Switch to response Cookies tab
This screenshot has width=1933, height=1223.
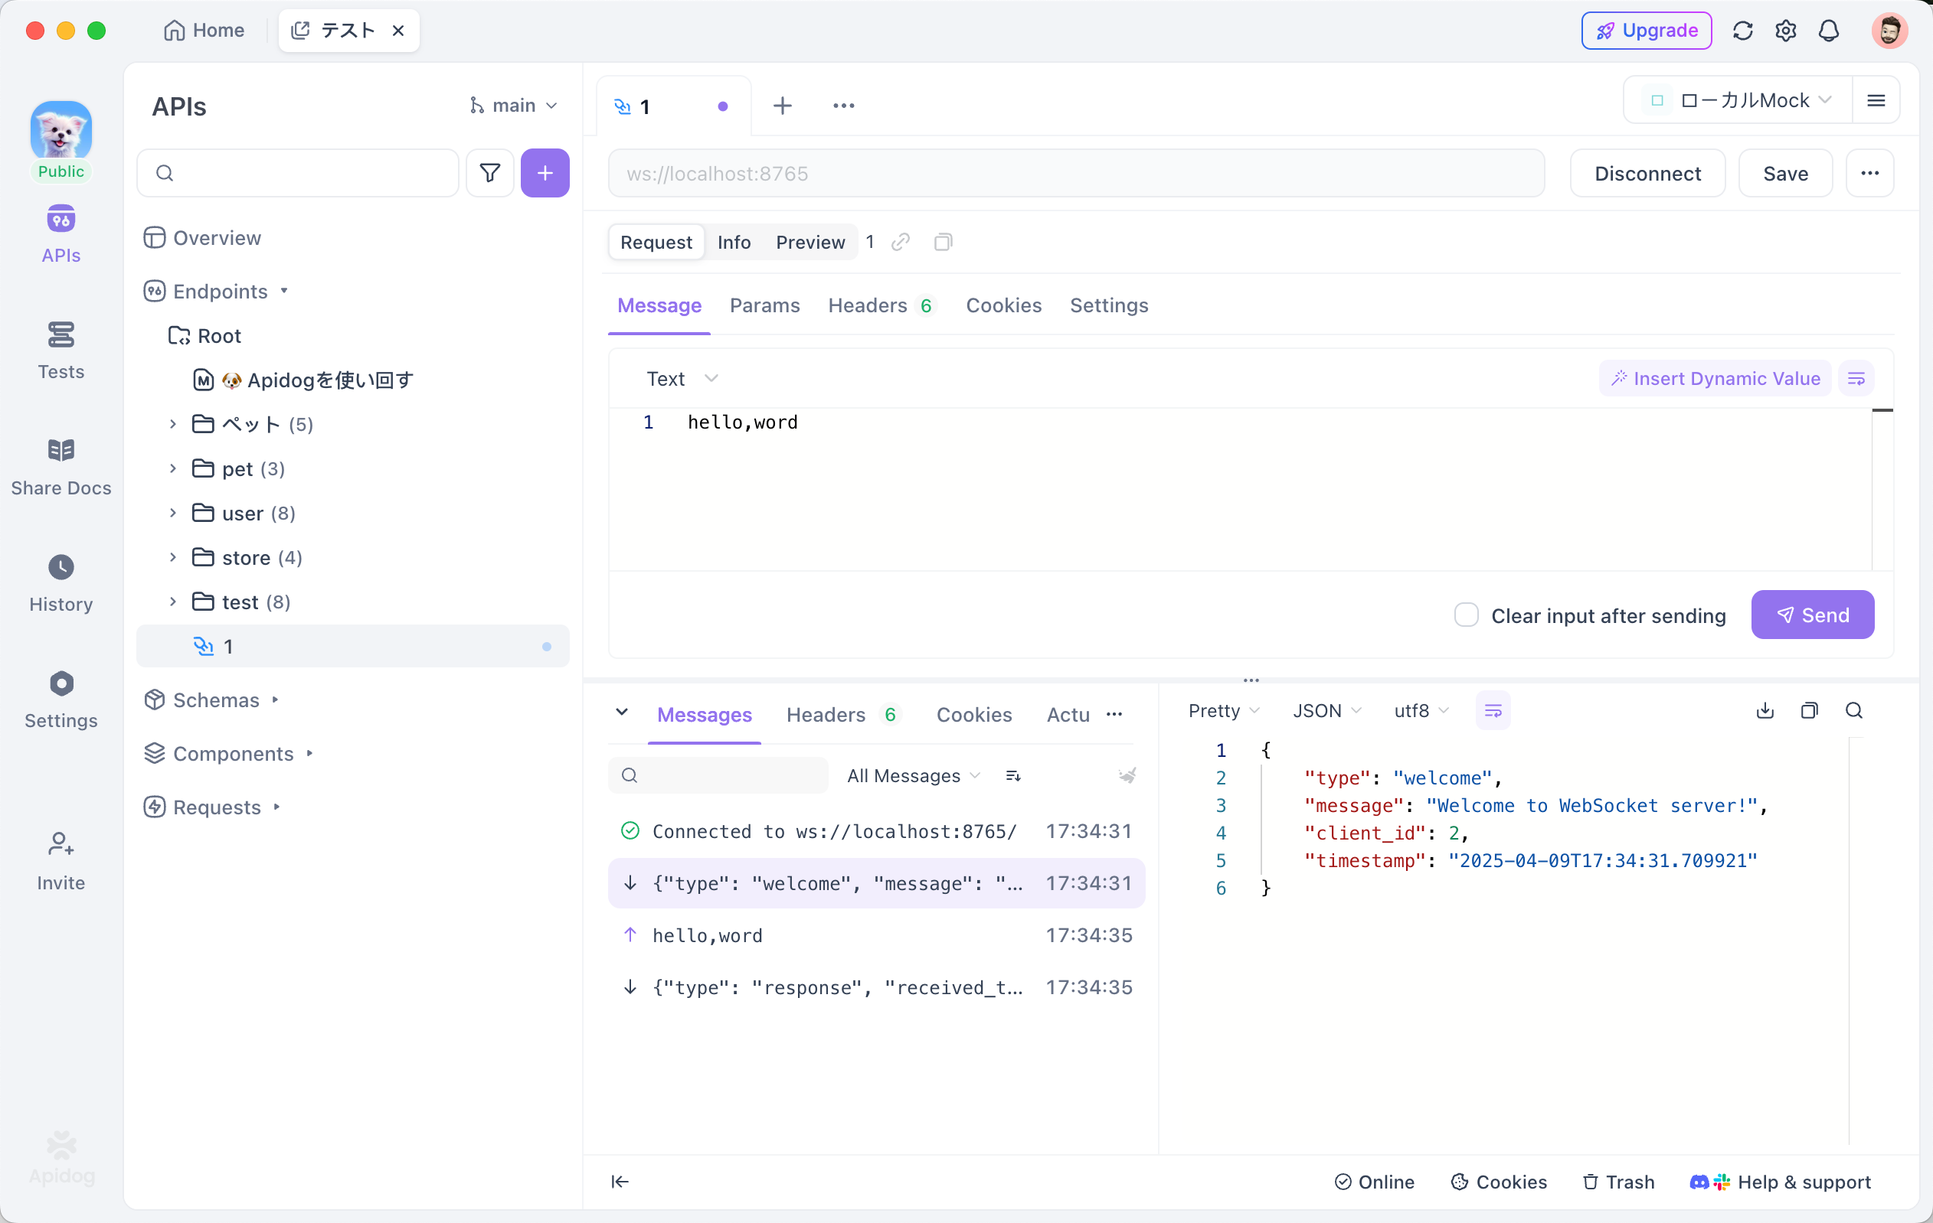coord(973,715)
